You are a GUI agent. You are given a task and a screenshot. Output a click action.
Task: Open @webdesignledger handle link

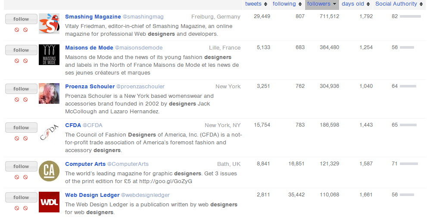tap(145, 195)
